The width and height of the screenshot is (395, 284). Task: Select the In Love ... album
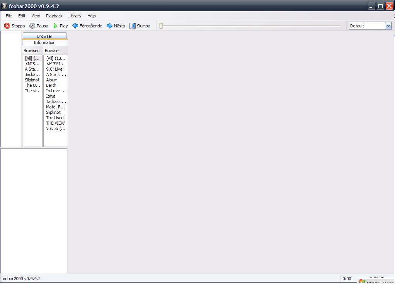56,91
